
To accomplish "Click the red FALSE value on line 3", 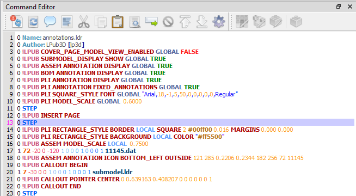I will [189, 52].
